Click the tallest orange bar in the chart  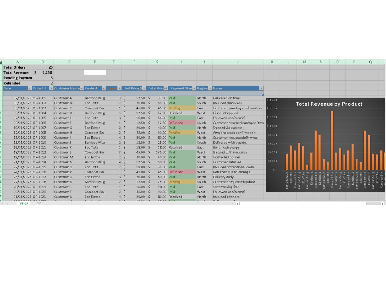pos(332,140)
